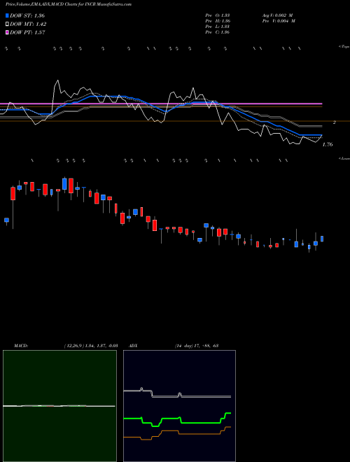Click the last blue candlestick on the far right
Screen dimensions: 350x462
coord(322,239)
